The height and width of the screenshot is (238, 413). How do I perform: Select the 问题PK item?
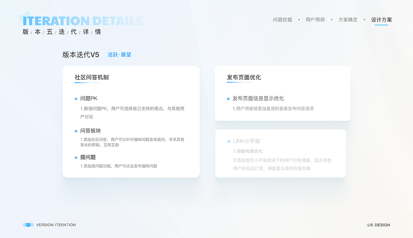tap(89, 98)
